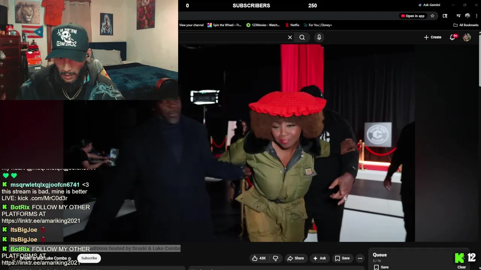Click msqrwletqlxgjoofcn6741 username in chat
This screenshot has width=481, height=270.
[45, 184]
